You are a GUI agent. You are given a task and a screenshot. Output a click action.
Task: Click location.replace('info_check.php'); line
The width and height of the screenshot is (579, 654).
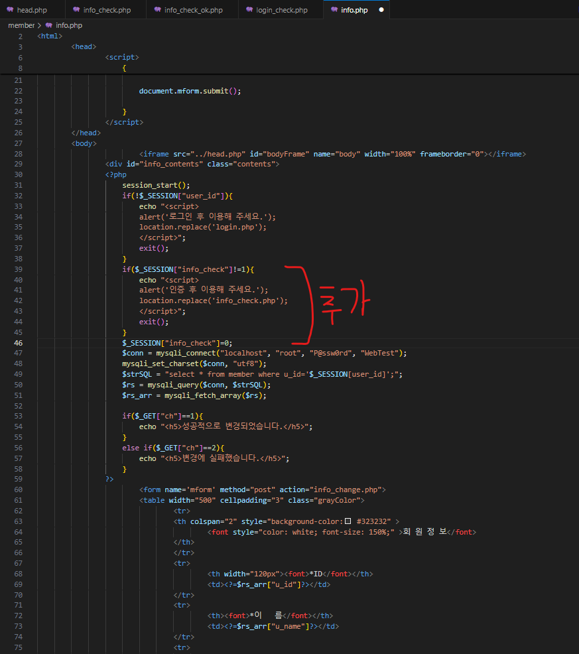[x=213, y=300]
